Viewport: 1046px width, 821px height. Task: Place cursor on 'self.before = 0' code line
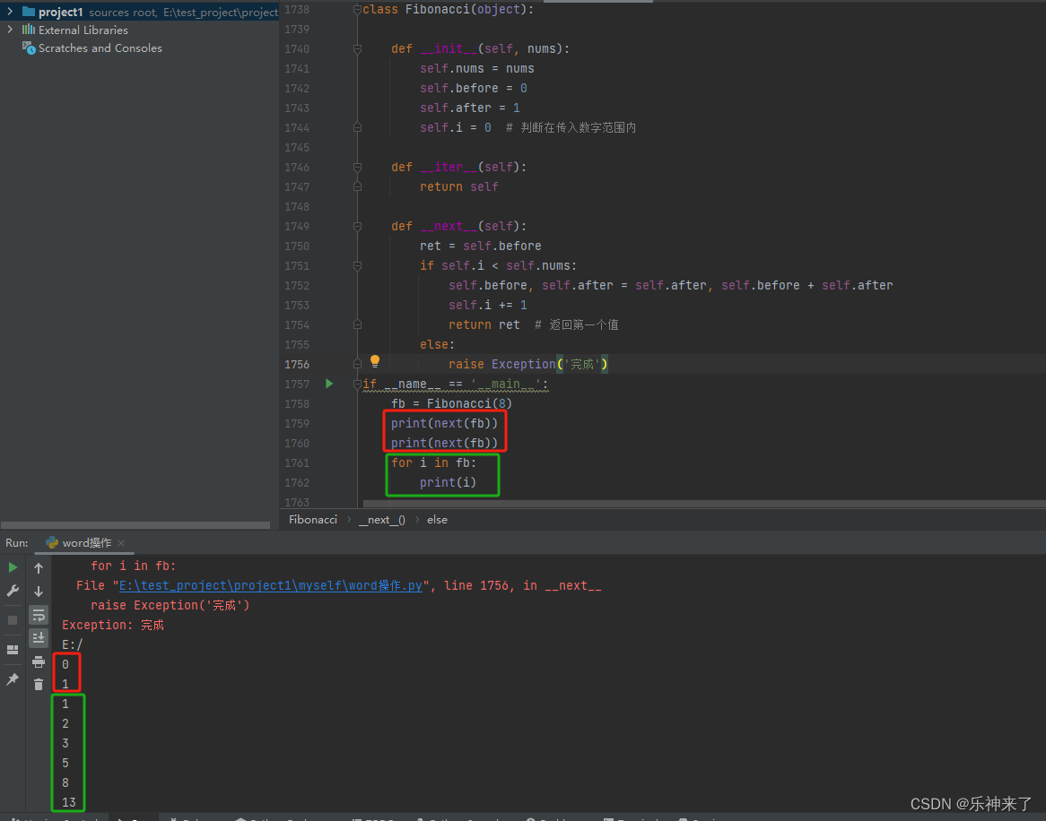[474, 88]
